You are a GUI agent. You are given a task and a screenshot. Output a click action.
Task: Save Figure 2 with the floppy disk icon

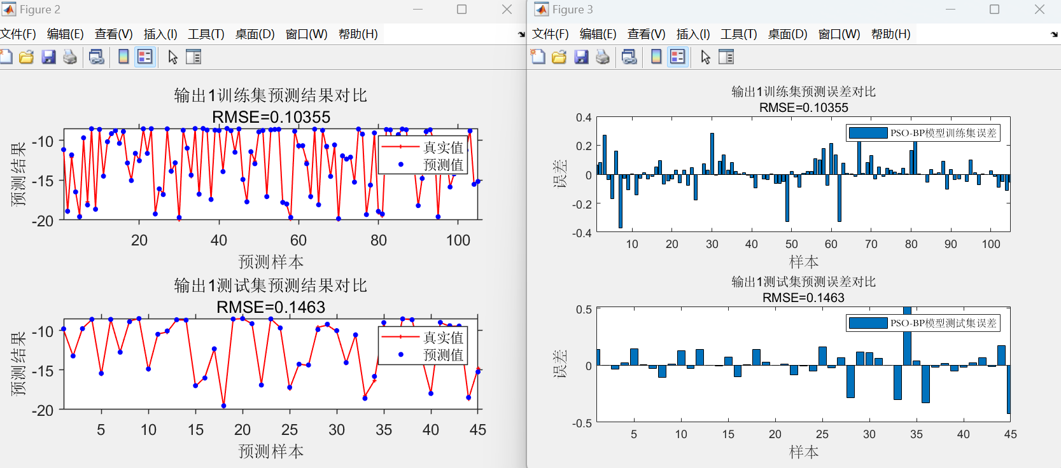click(x=48, y=57)
